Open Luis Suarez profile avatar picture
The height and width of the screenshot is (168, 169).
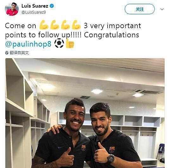12,9
